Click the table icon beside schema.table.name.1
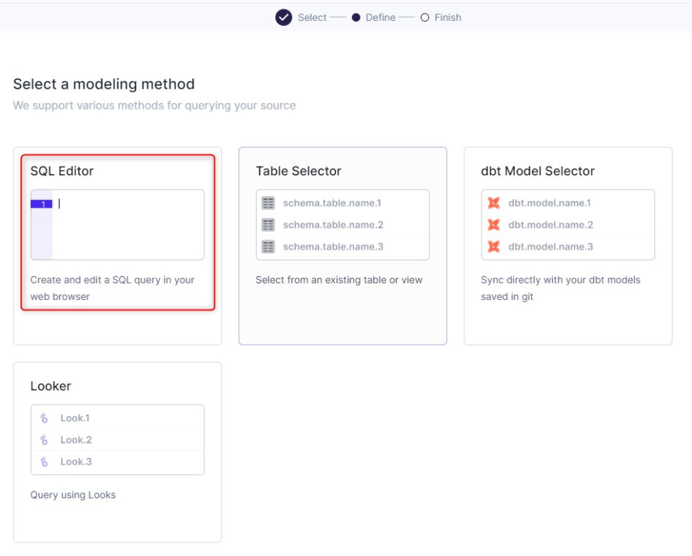This screenshot has width=692, height=556. pos(267,203)
